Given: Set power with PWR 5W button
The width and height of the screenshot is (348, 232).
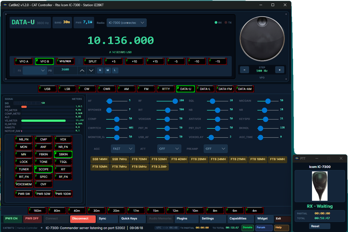Looking at the screenshot, I should pyautogui.click(x=24, y=194).
